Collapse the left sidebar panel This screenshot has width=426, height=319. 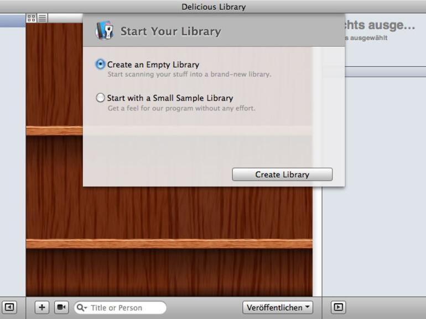[9, 307]
